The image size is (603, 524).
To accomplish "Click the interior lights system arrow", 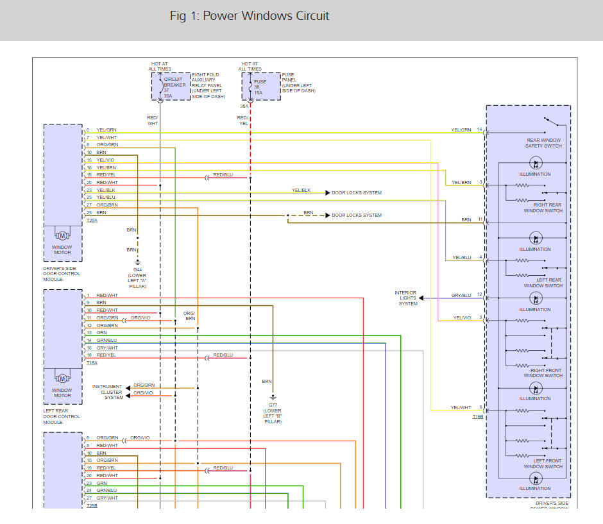I will coord(421,298).
